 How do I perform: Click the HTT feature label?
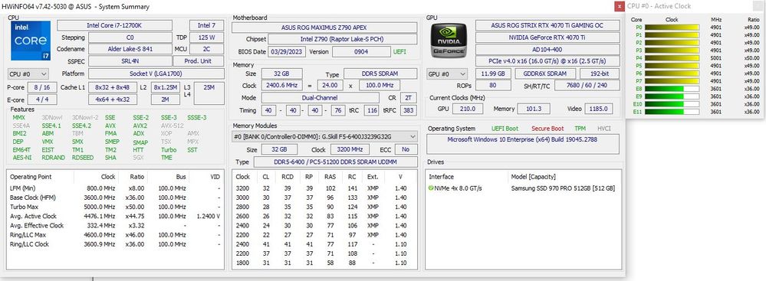(x=138, y=150)
